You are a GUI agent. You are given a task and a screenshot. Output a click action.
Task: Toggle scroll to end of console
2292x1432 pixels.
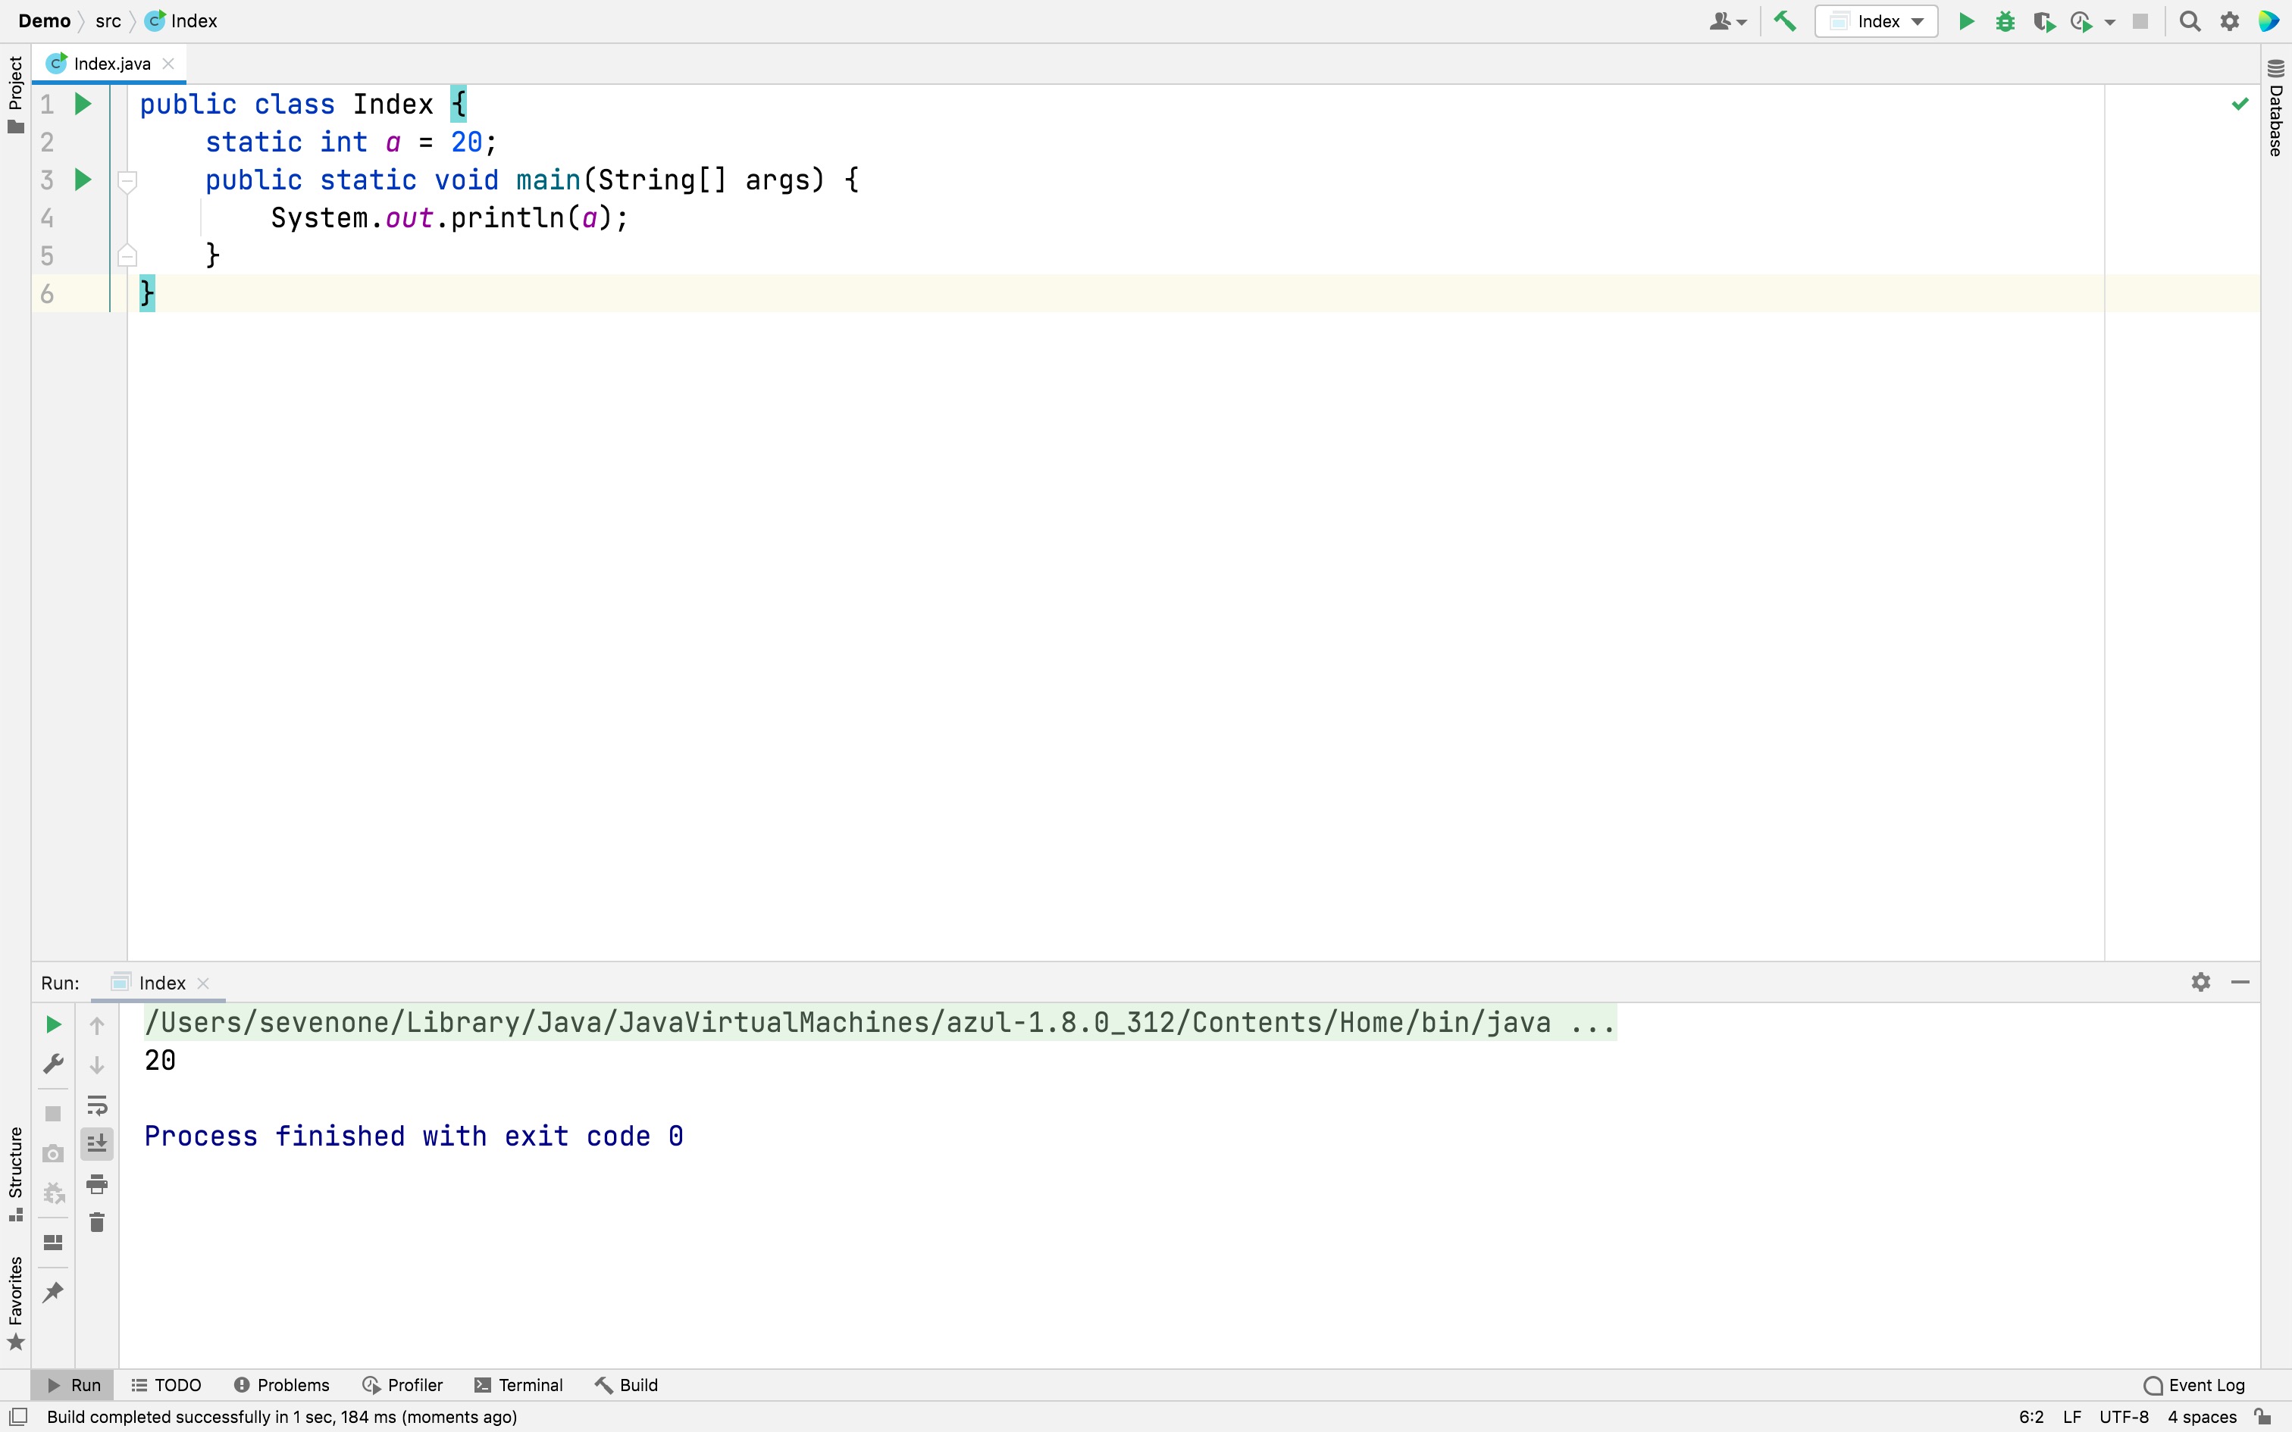(96, 1144)
